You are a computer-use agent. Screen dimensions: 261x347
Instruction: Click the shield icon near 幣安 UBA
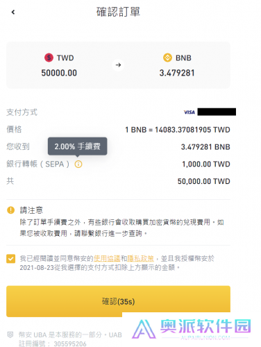(x=10, y=335)
